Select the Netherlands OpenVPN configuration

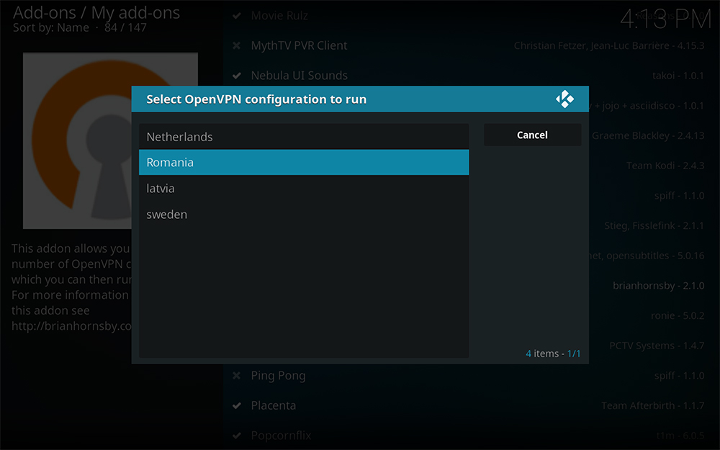click(x=304, y=136)
